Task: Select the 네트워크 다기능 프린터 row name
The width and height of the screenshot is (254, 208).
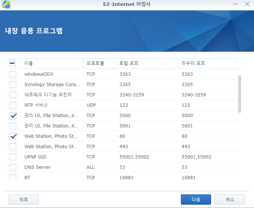Action: 48,95
